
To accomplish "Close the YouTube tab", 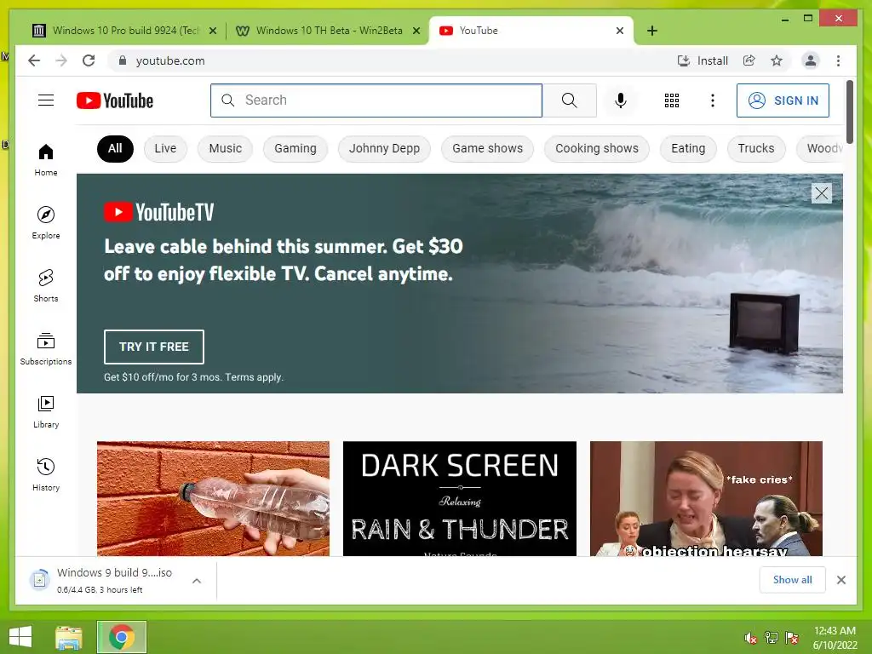I will (620, 31).
